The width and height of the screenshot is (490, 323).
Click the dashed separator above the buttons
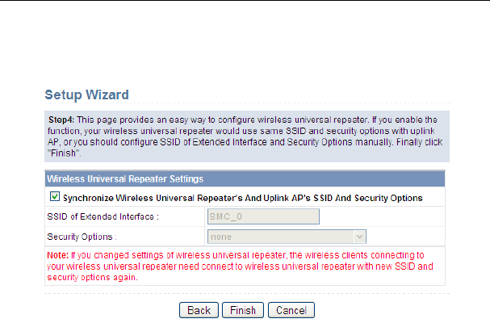(x=244, y=294)
